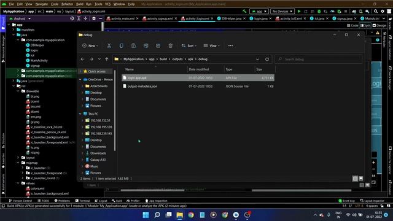Click the outputs breadcrumb in address bar

point(177,59)
